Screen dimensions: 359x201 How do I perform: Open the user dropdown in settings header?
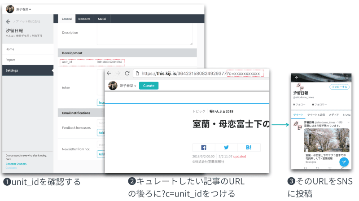pos(24,9)
